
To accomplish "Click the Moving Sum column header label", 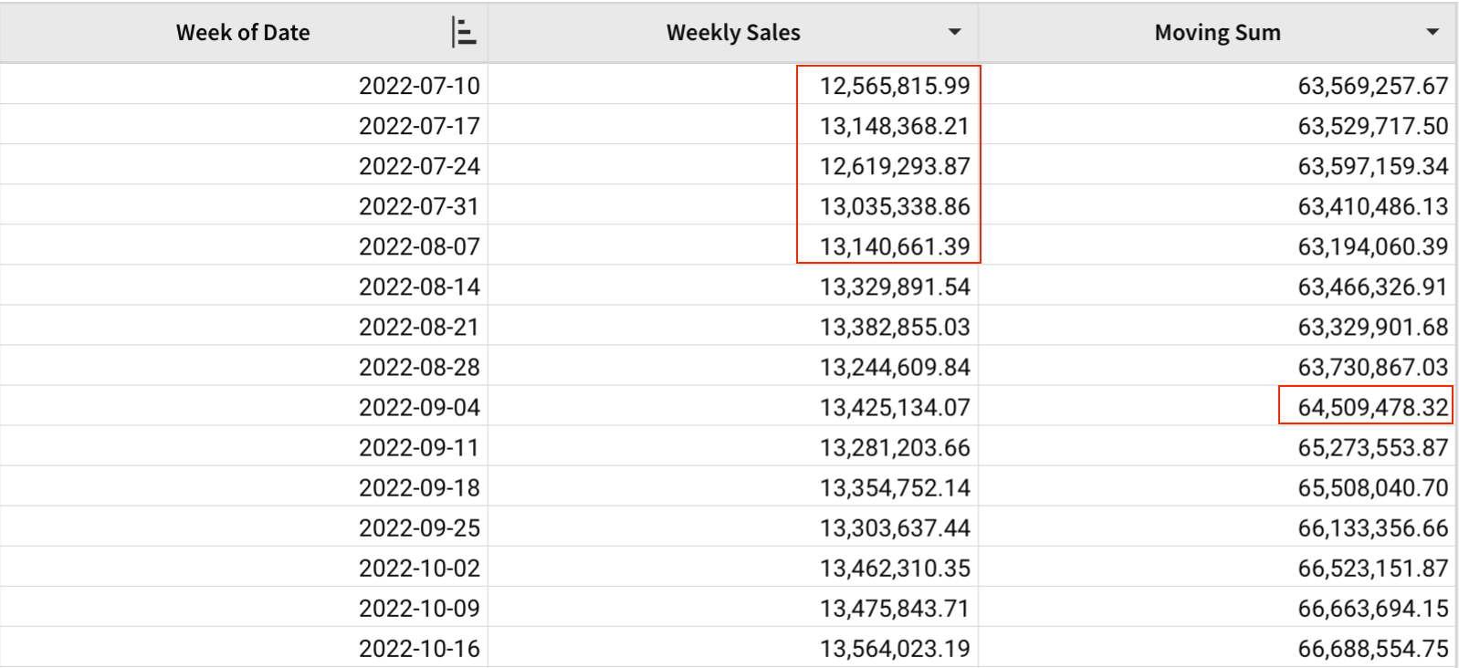I will [1217, 33].
